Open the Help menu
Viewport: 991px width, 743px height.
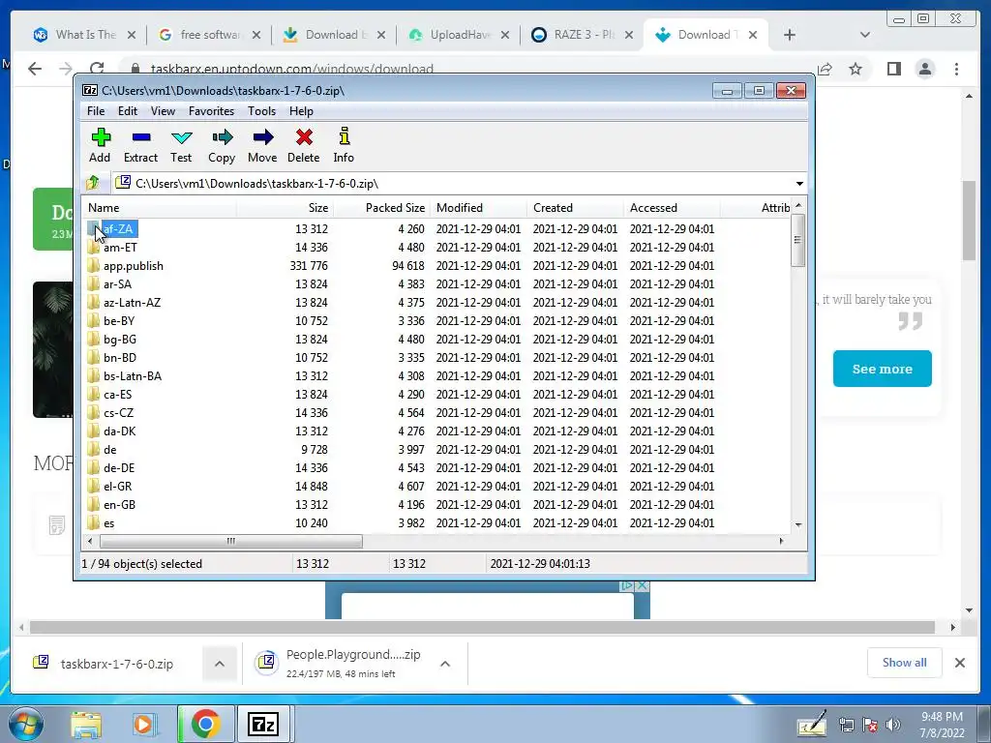pyautogui.click(x=301, y=111)
